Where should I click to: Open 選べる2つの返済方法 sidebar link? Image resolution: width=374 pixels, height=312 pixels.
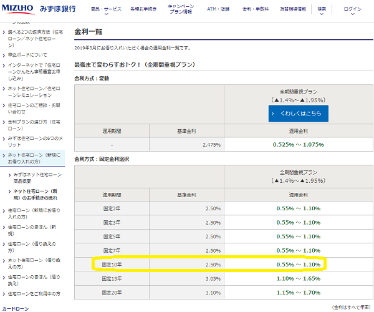(36, 39)
